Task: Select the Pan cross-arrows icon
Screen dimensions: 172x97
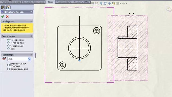Action: pyautogui.click(x=109, y=3)
